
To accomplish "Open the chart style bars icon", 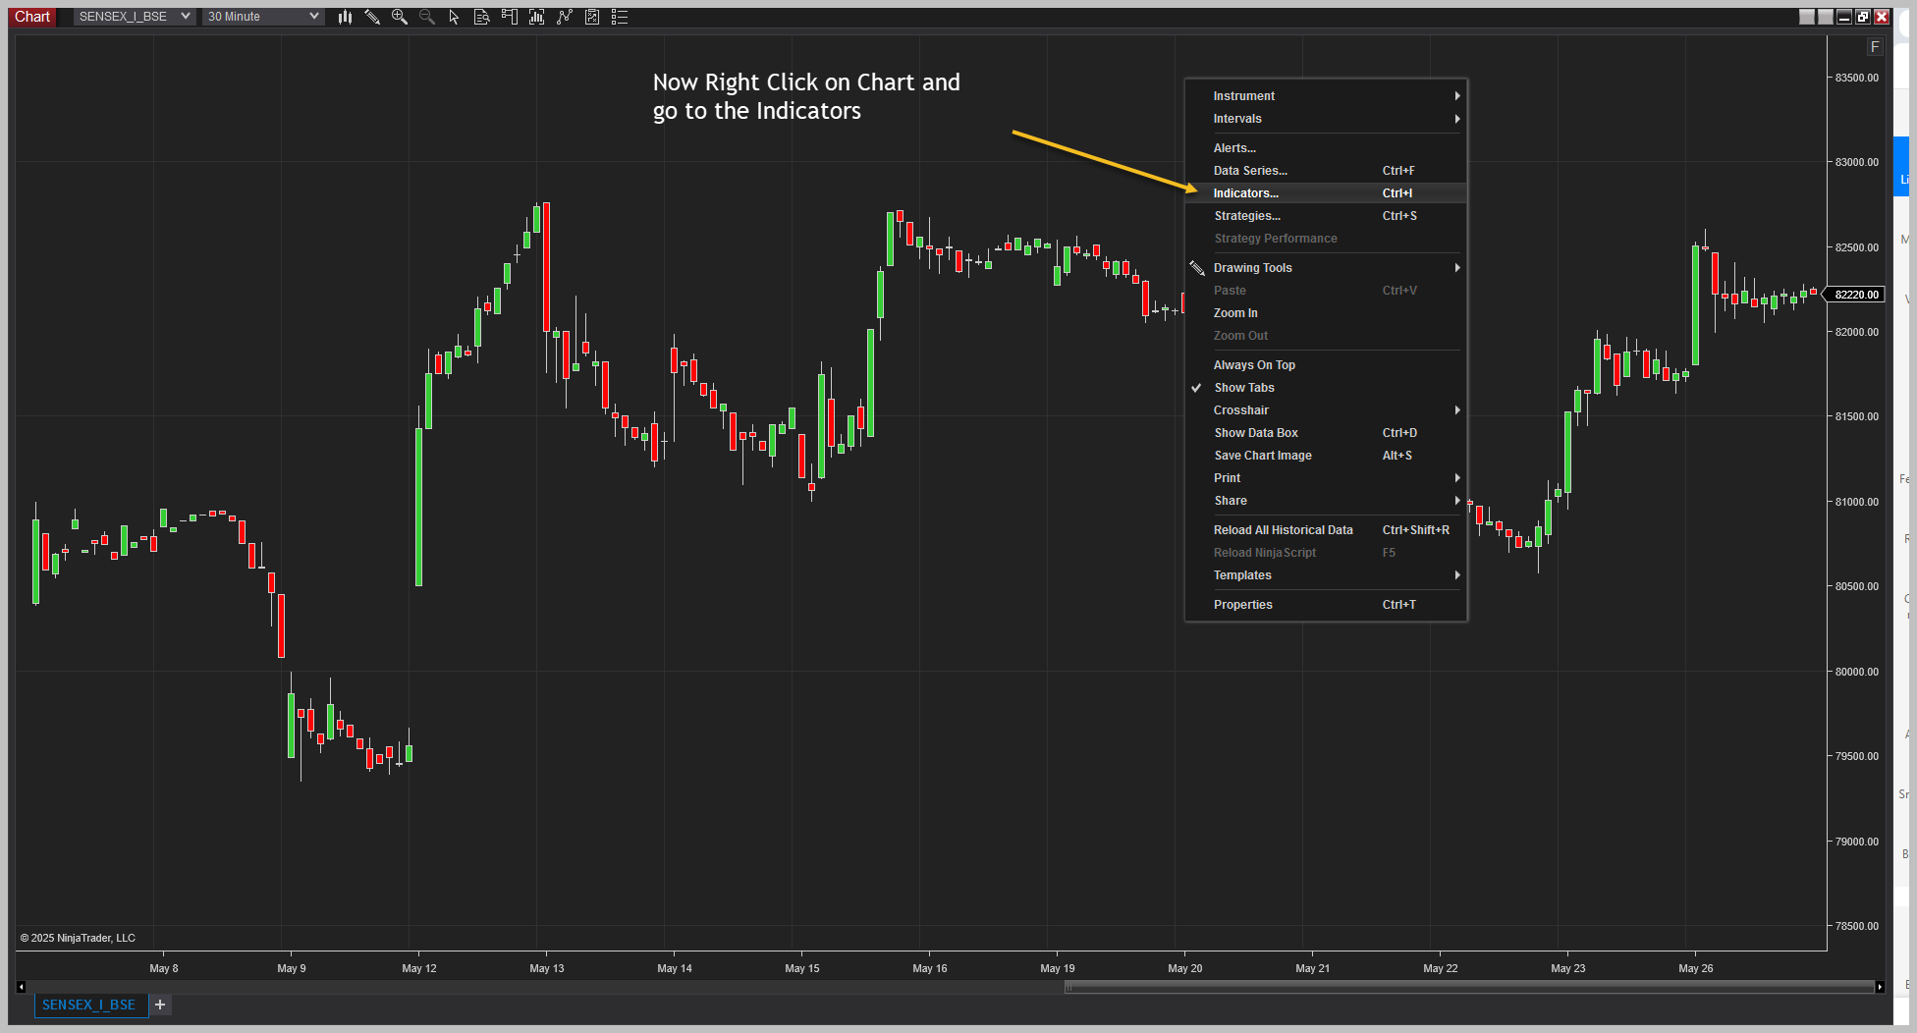I will click(345, 17).
